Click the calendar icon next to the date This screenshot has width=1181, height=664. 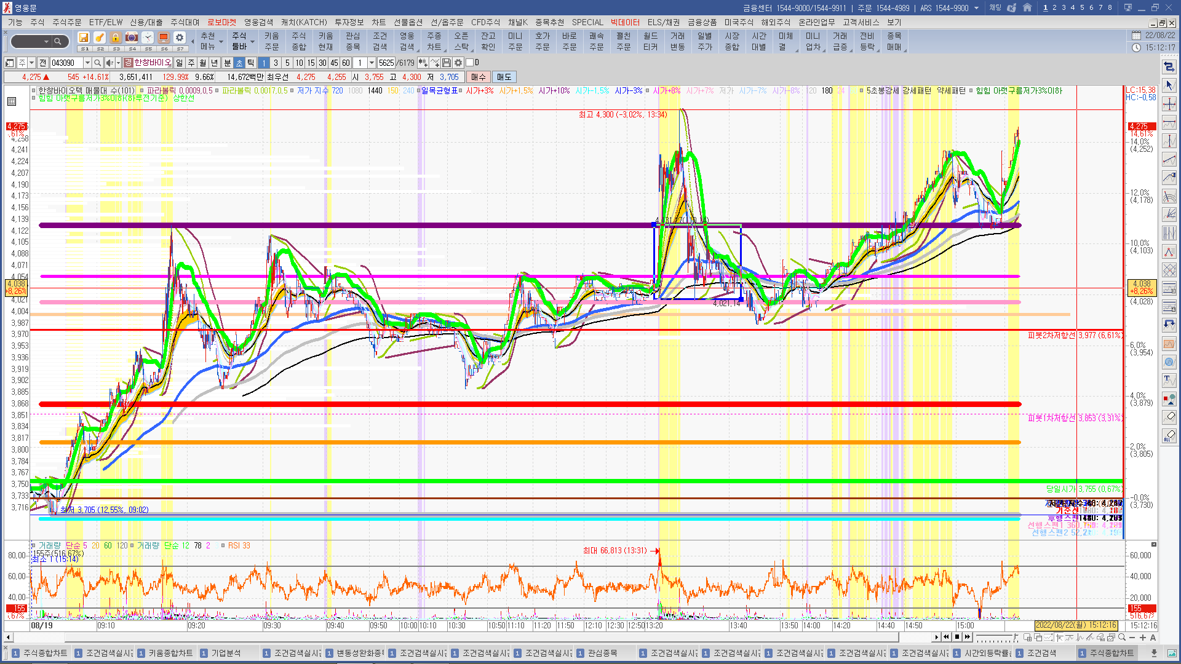[x=1137, y=36]
